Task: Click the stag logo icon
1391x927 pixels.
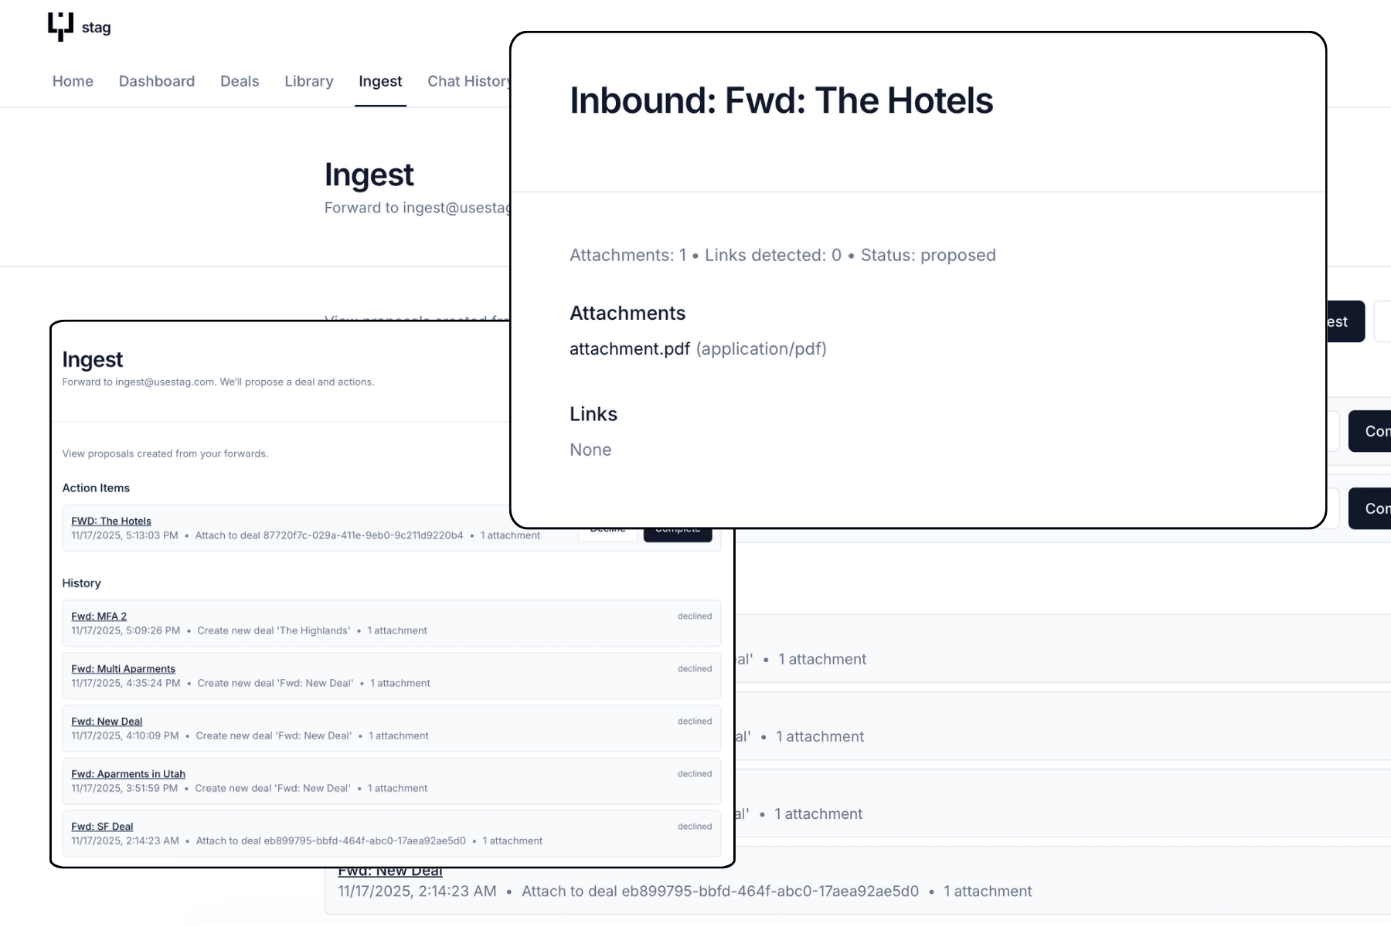Action: (60, 25)
